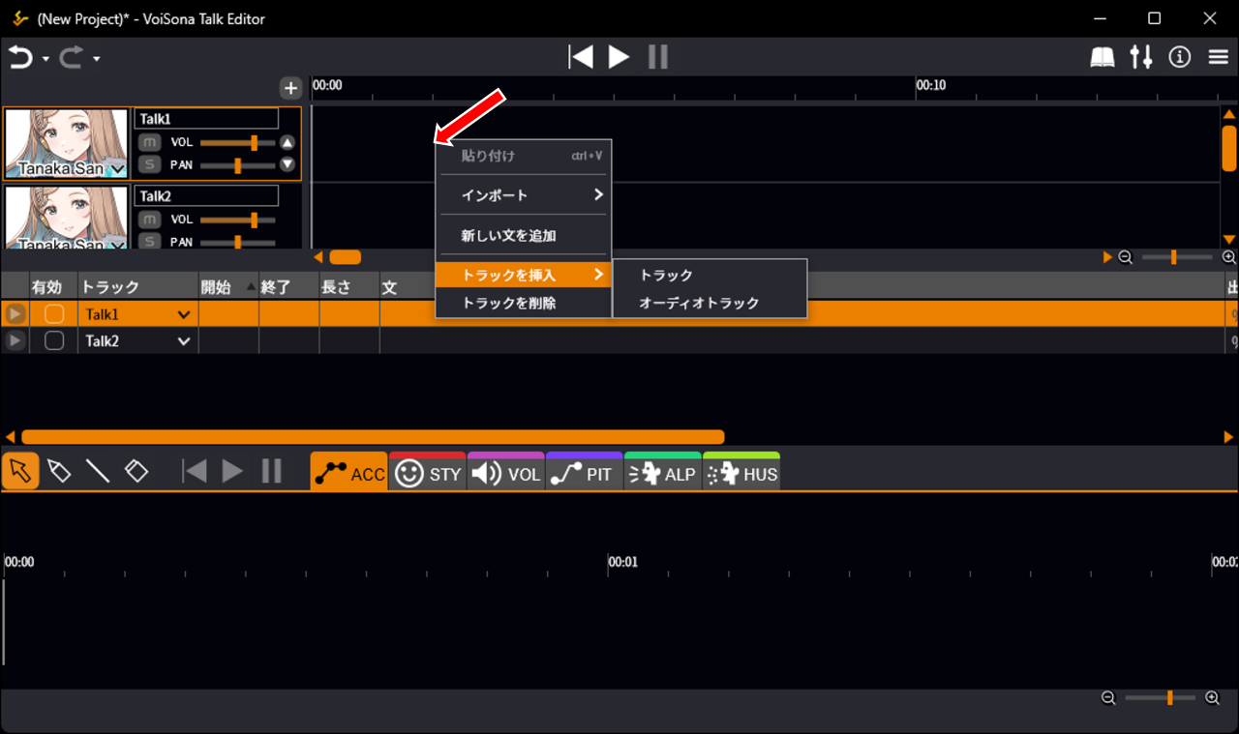Jump to start in the editor toolbar
This screenshot has width=1239, height=734.
(195, 471)
